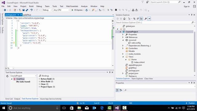Open the Azure App Service Activity tab
This screenshot has height=111, width=197.
(51, 99)
